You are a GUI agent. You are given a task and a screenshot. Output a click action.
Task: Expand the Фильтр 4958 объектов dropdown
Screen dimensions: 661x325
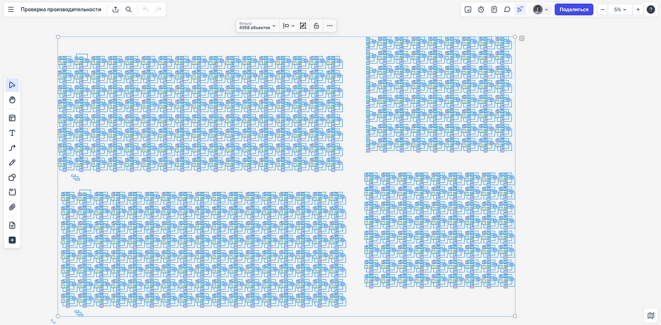(257, 26)
